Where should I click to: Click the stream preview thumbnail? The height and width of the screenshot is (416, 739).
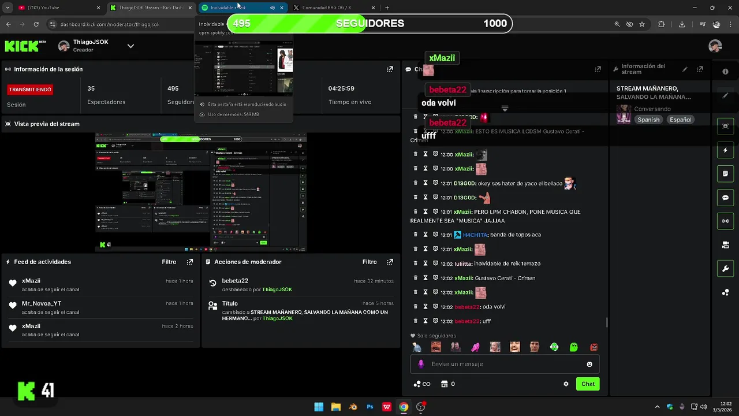point(201,192)
